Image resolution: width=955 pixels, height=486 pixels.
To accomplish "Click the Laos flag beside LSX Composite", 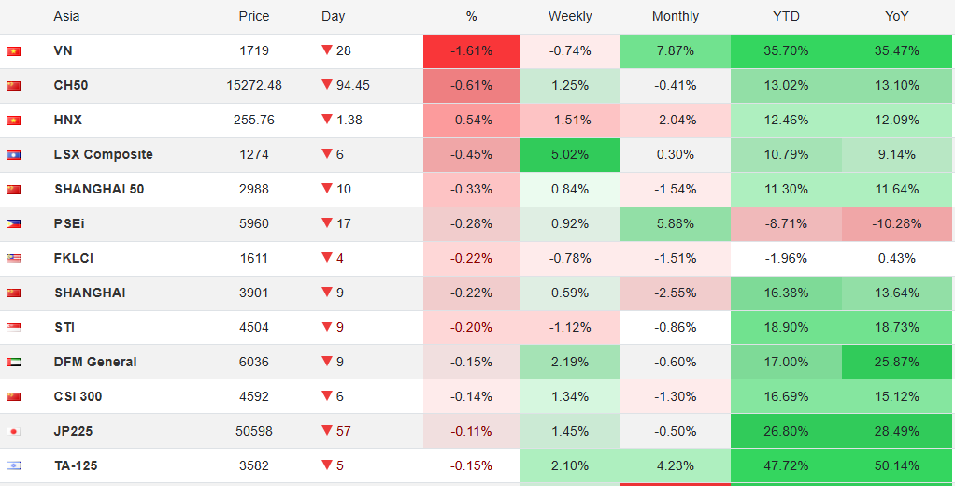I will [13, 155].
